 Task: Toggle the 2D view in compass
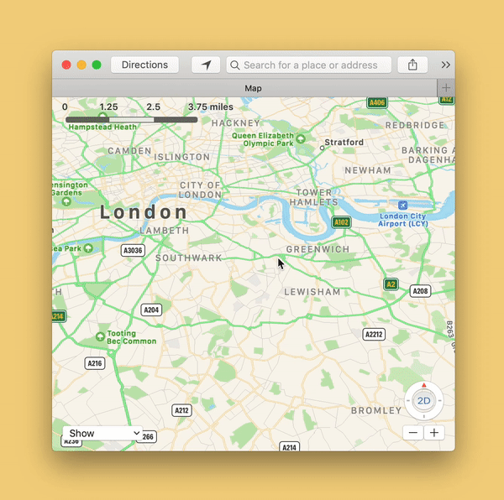coord(423,400)
